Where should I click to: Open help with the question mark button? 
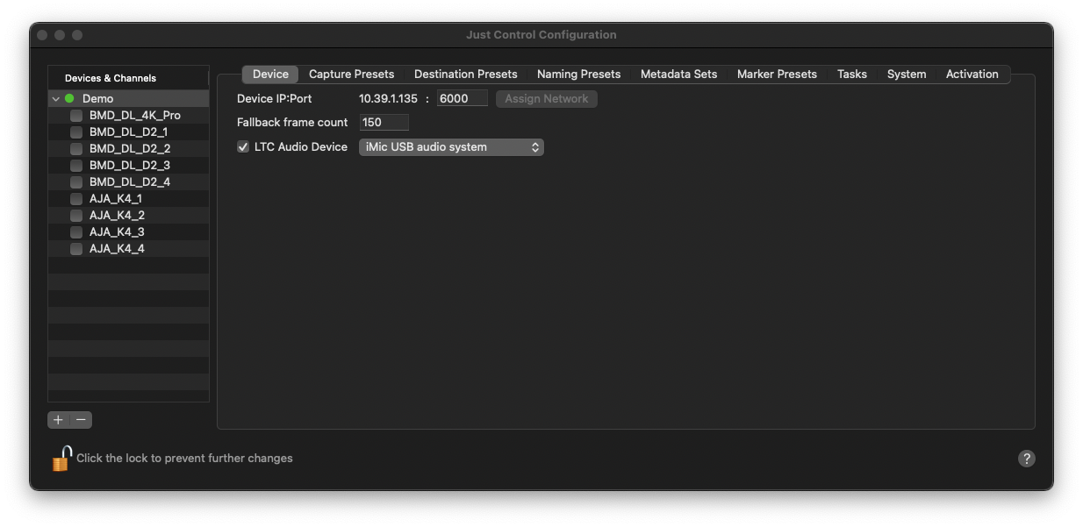1026,459
